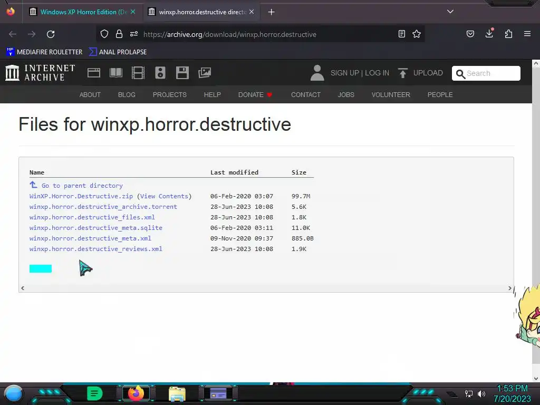Open the Software floppy disk icon

coord(182,73)
